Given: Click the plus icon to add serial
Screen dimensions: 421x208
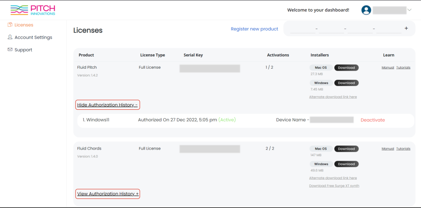Looking at the screenshot, I should (406, 28).
